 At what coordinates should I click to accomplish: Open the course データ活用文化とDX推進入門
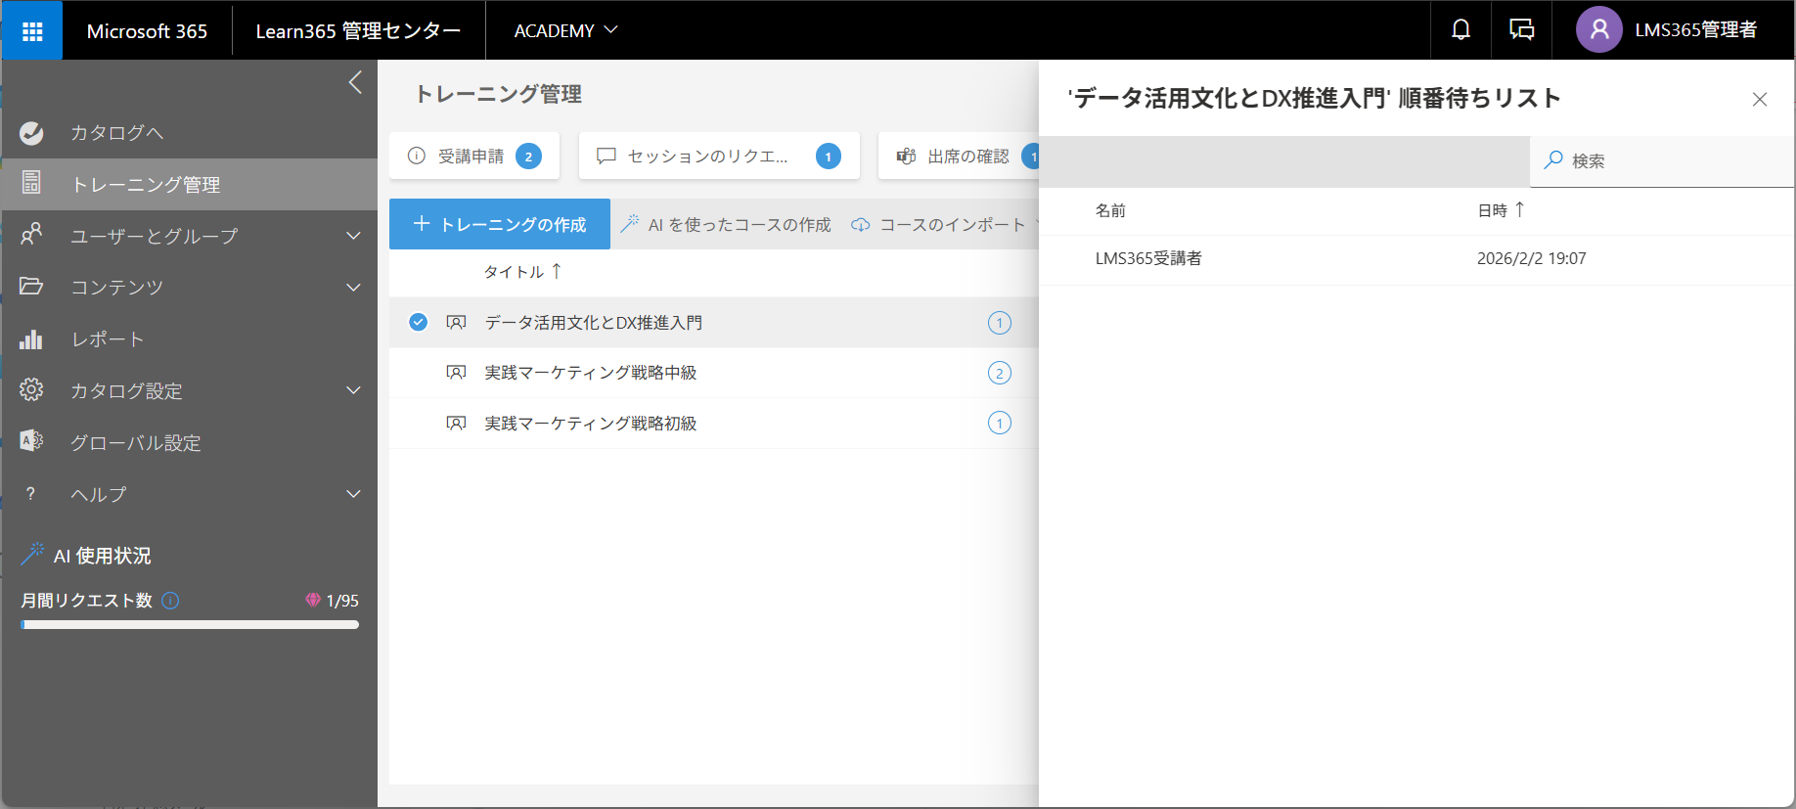click(x=594, y=322)
